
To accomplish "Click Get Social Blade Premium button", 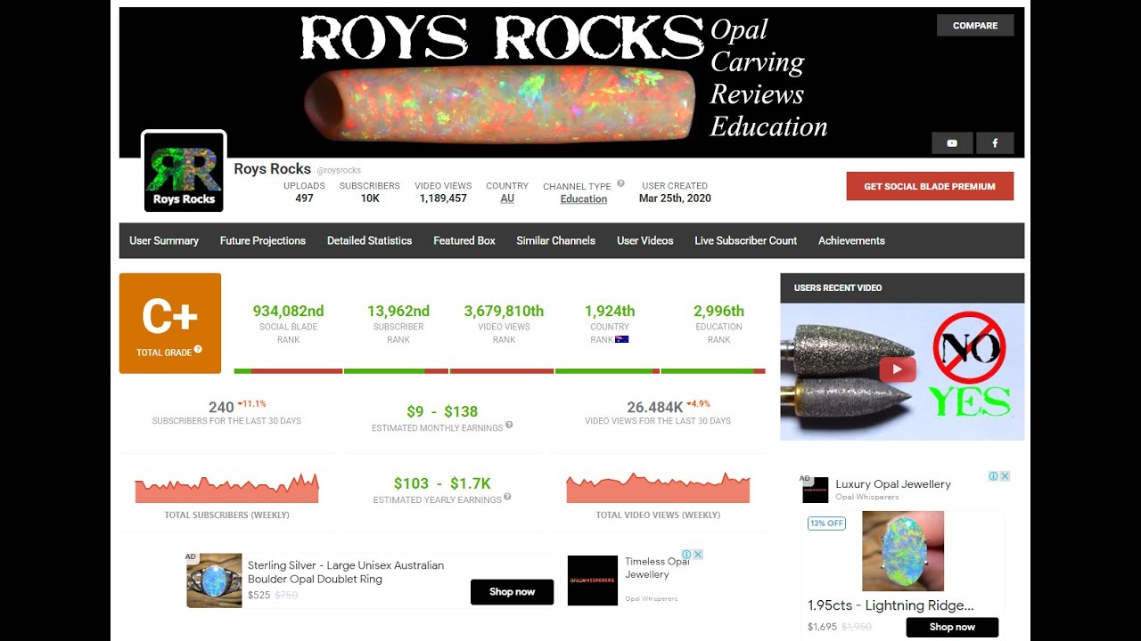I will pos(930,186).
